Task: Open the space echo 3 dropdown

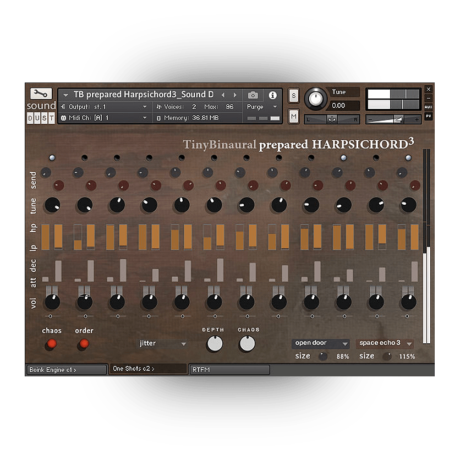Action: [385, 343]
